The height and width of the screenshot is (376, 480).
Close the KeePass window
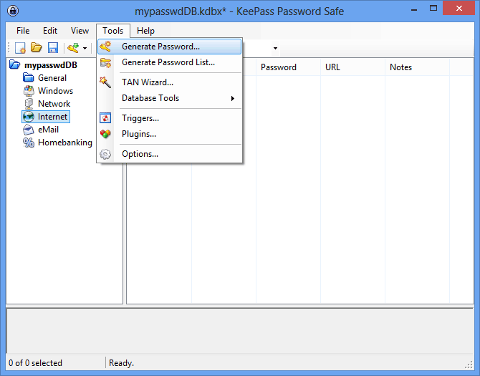[459, 9]
